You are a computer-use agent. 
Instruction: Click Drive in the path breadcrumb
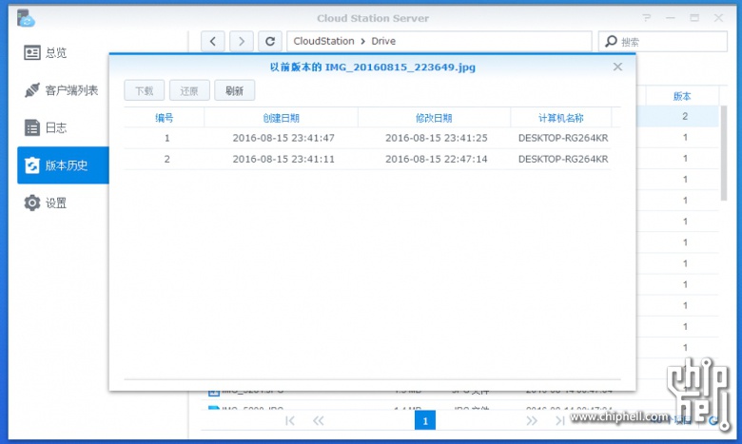[x=383, y=41]
